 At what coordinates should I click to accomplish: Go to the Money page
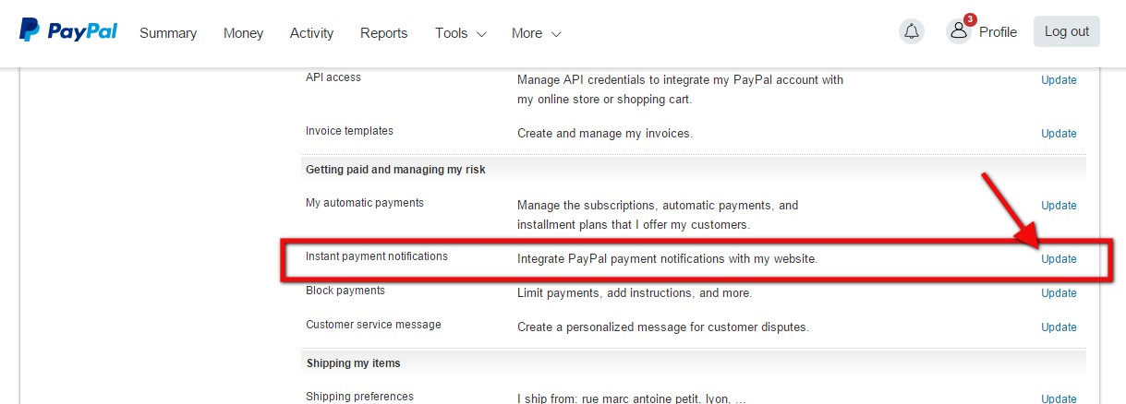[243, 33]
